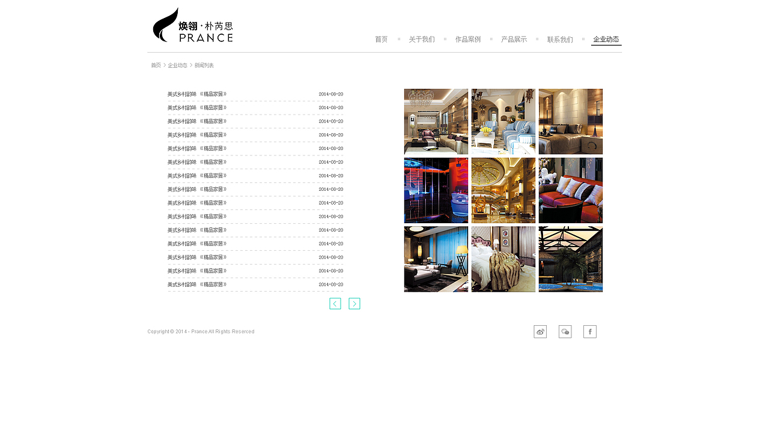Go to next news page arrow
The height and width of the screenshot is (432, 769).
[354, 304]
